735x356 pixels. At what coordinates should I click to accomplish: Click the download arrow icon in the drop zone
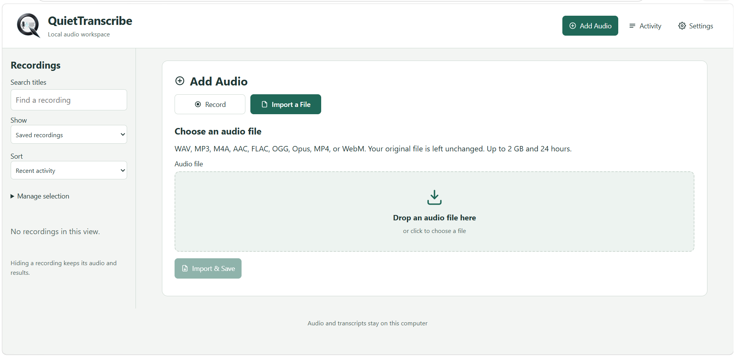point(434,197)
